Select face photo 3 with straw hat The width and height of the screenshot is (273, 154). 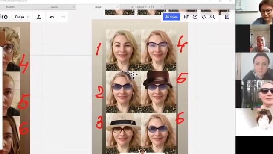click(x=123, y=133)
